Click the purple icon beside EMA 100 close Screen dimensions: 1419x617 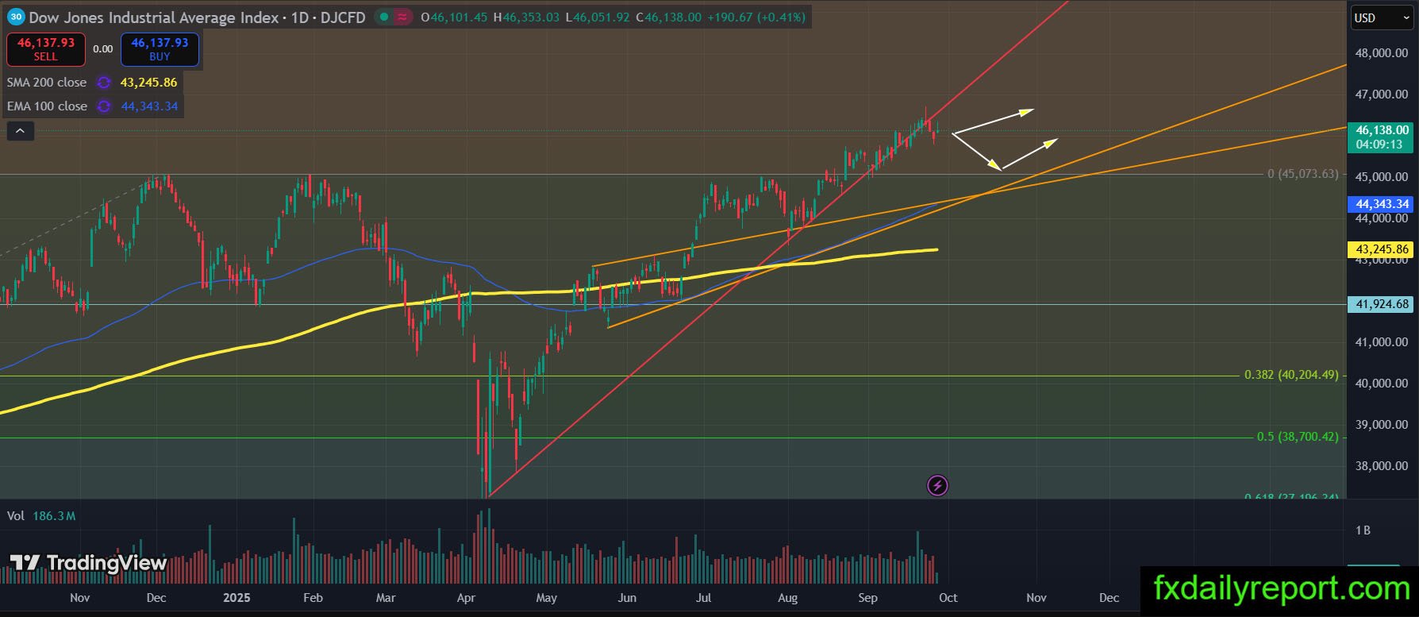coord(103,106)
